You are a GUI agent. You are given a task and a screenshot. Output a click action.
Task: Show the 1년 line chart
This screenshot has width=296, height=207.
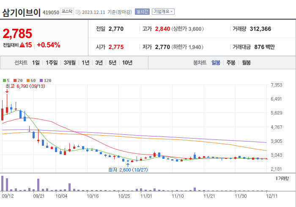point(85,63)
